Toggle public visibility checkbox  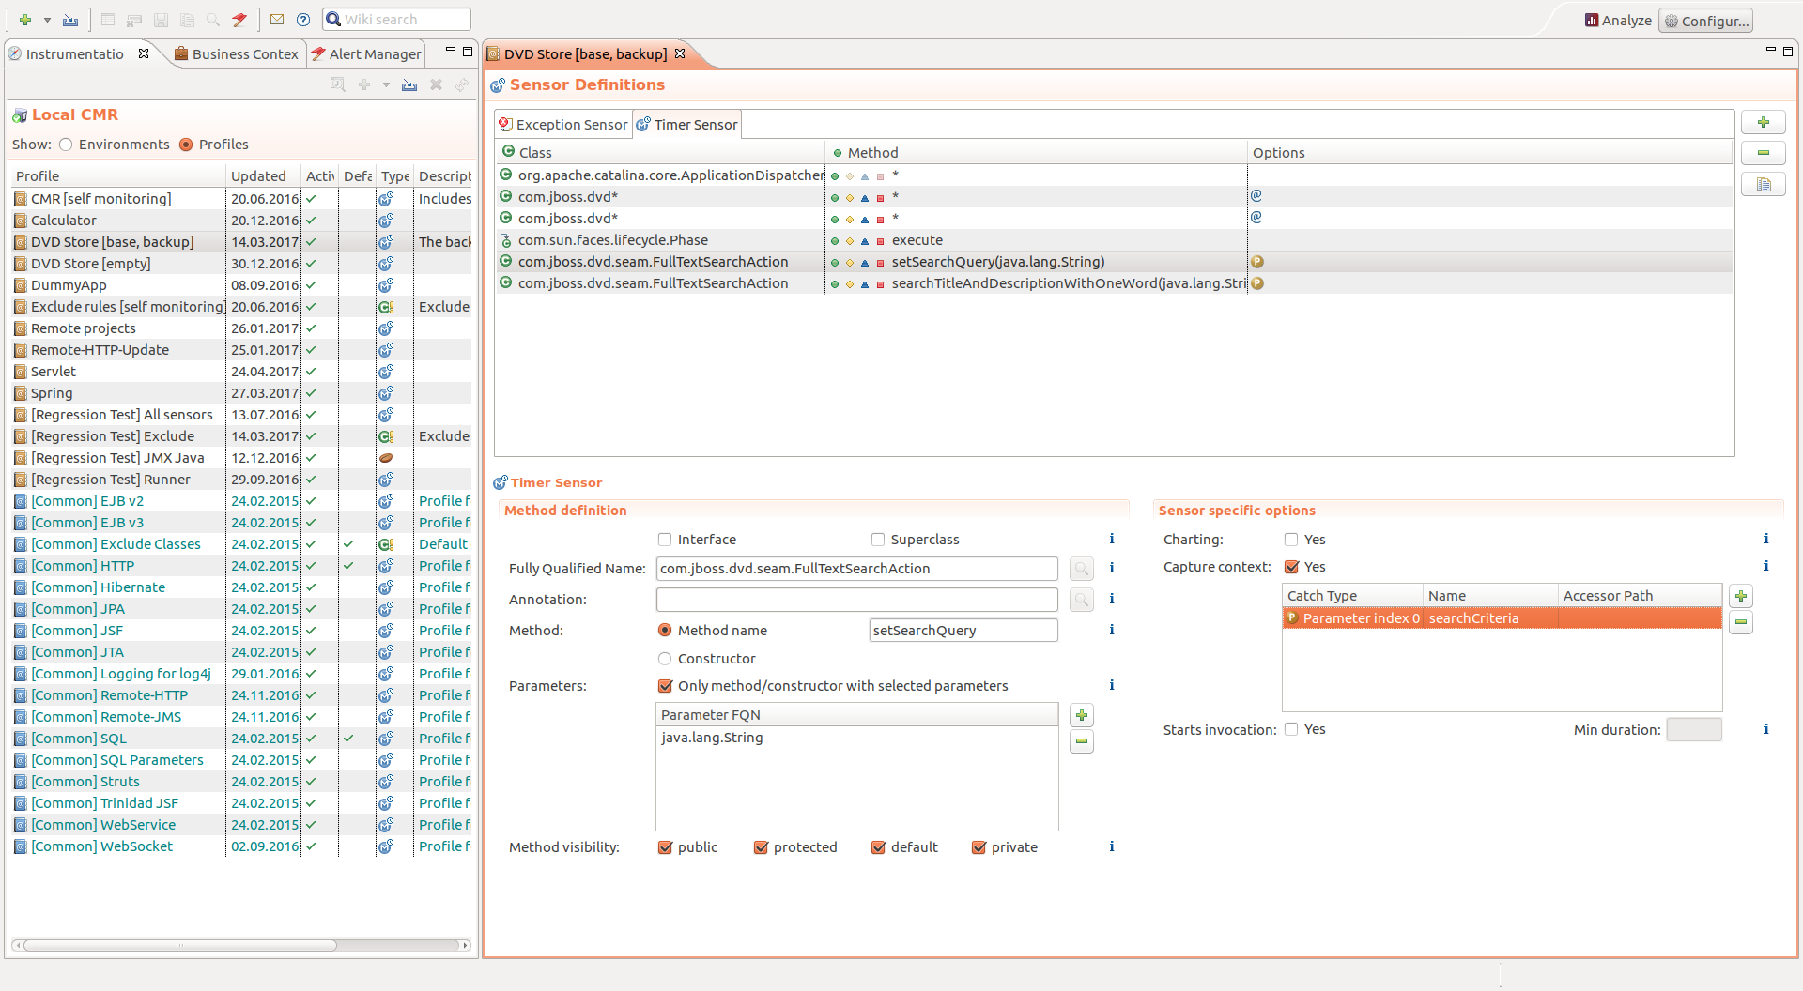tap(665, 847)
